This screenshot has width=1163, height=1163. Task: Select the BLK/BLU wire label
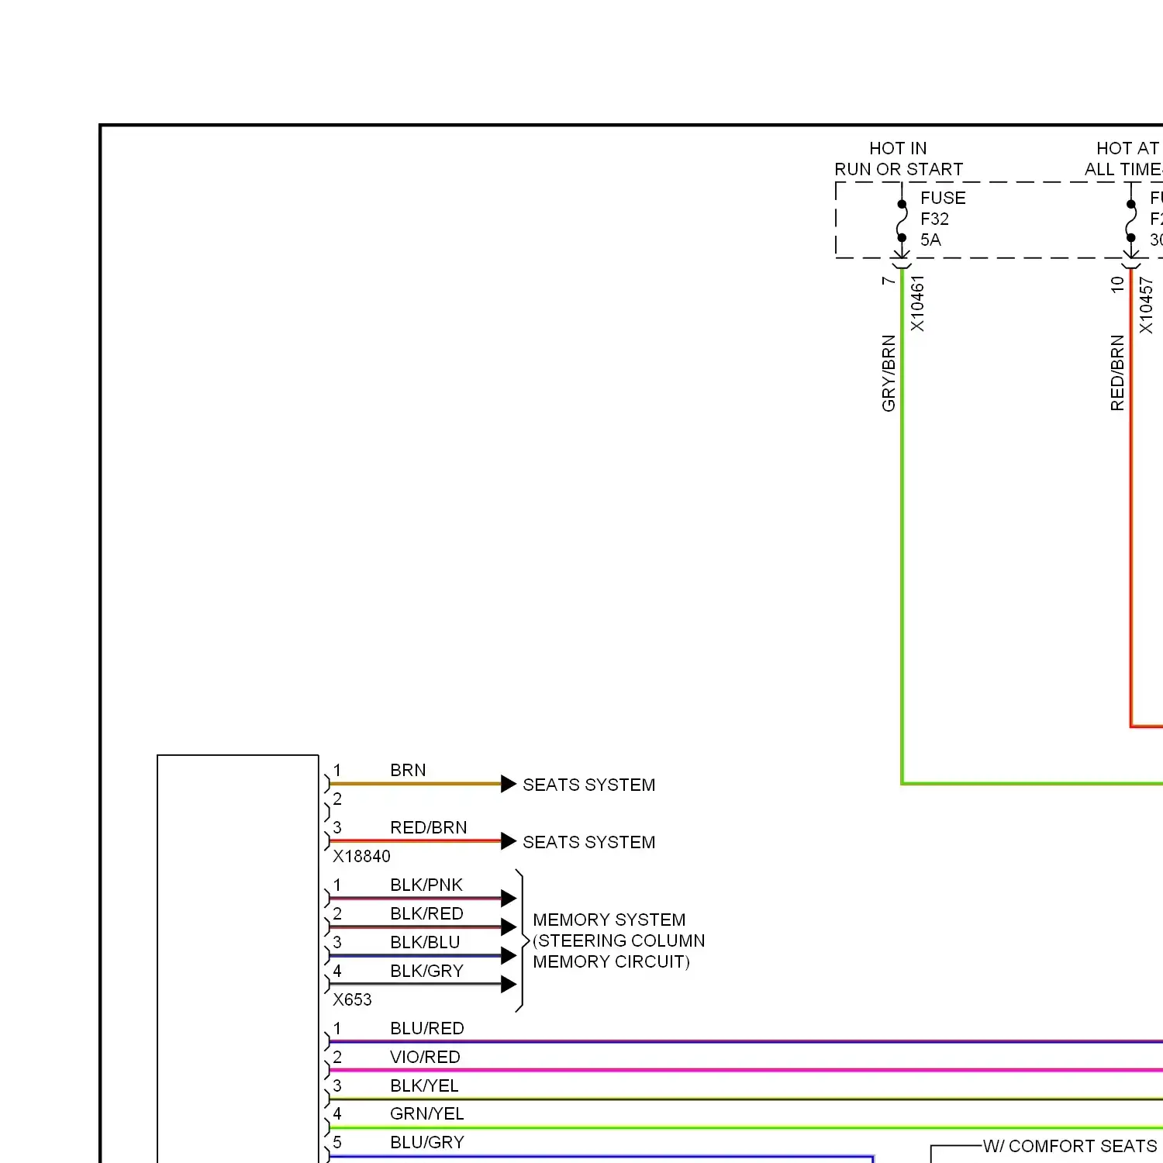425,942
